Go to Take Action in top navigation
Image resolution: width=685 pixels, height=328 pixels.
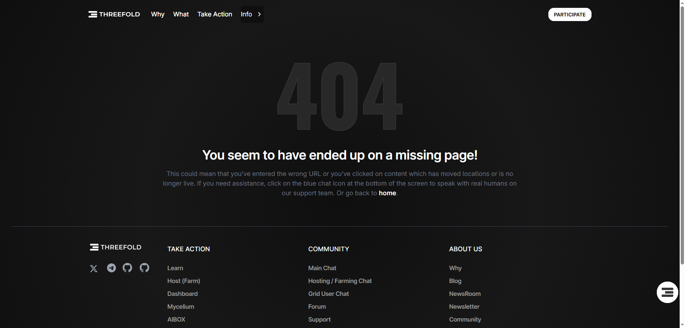pyautogui.click(x=215, y=14)
